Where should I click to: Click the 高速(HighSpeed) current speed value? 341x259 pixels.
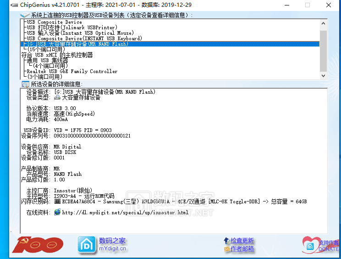[74, 114]
